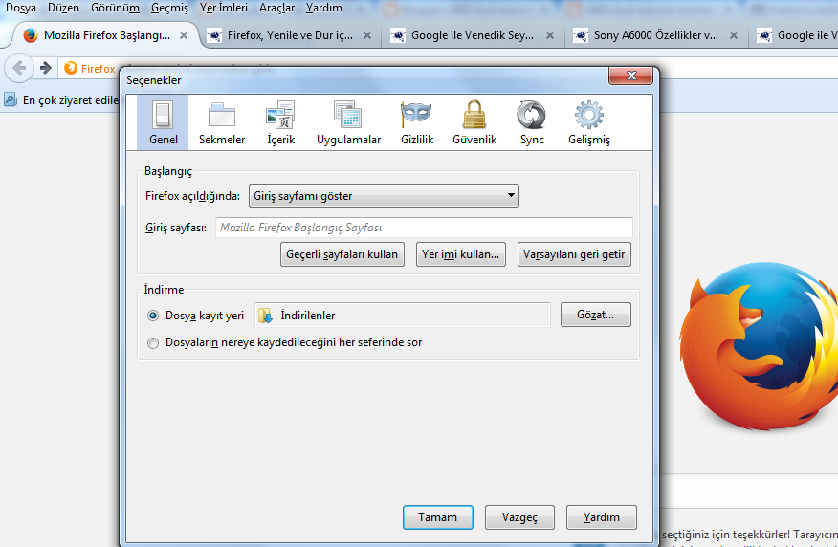Switch to the Sony A6000 Özellikler tab
Screen dimensions: 838x547
pos(655,35)
